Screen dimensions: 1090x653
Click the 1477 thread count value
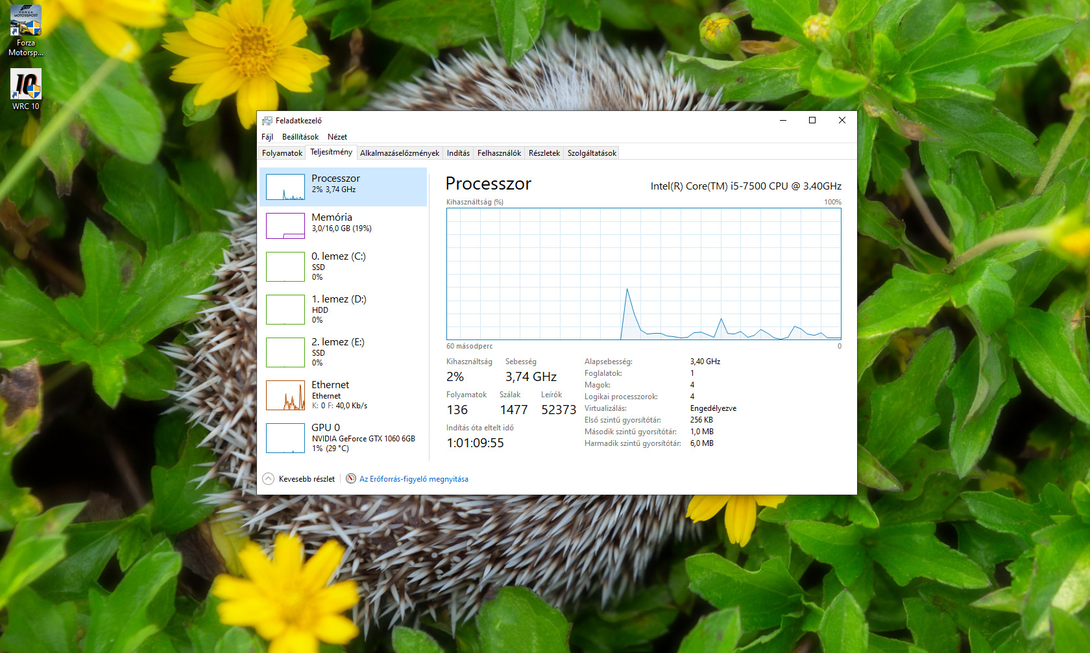tap(514, 410)
